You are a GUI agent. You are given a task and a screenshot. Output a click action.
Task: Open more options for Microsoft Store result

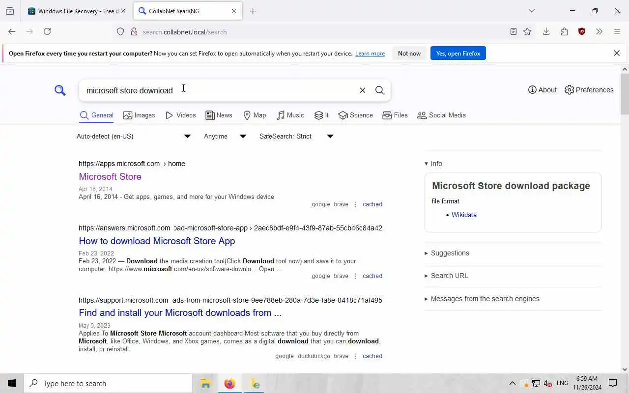coord(355,204)
